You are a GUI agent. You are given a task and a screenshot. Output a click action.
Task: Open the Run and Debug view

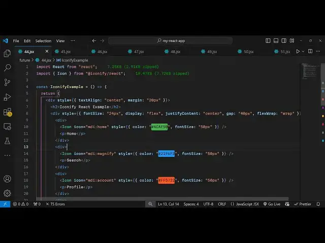(x=7, y=97)
